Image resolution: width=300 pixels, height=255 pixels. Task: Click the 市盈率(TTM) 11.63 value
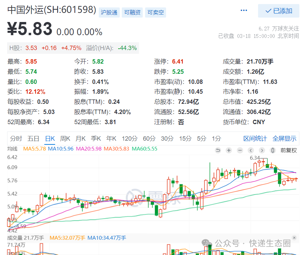point(270,82)
